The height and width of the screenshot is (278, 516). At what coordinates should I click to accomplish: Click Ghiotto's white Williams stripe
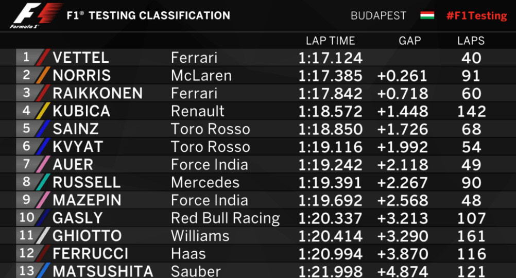[x=43, y=236]
